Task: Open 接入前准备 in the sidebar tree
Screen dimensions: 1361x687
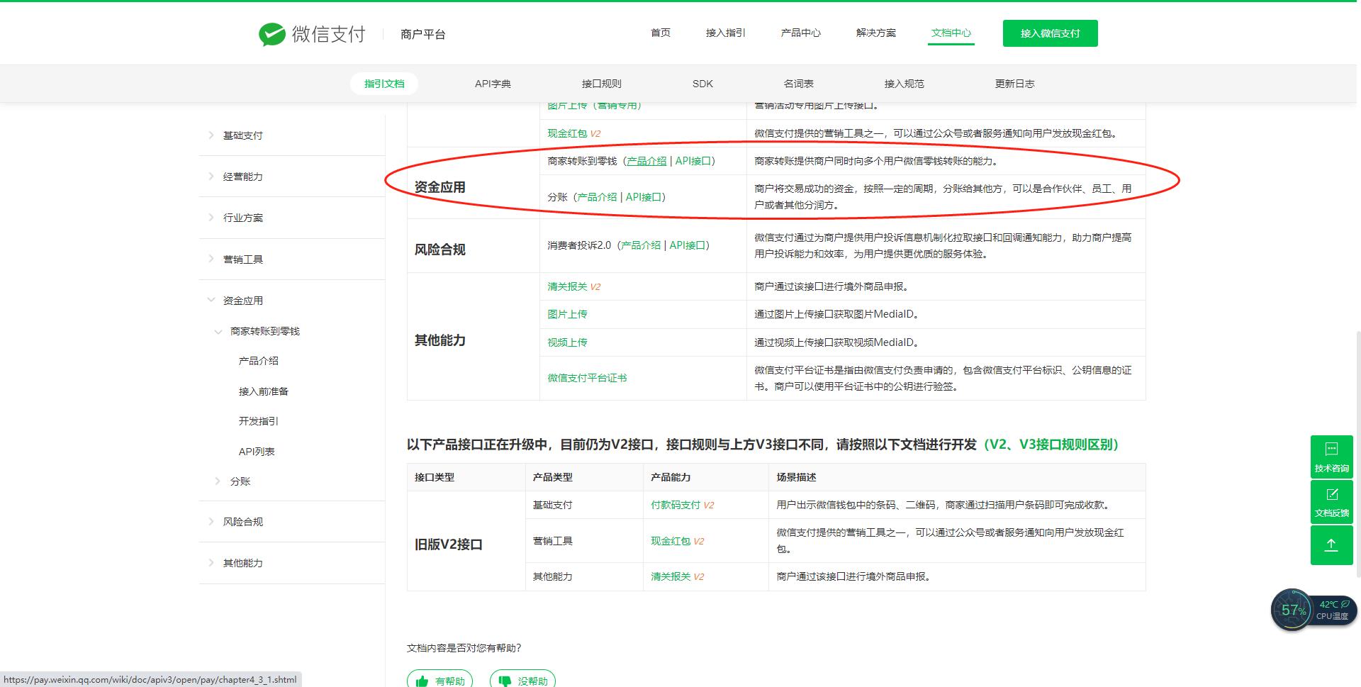Action: (x=264, y=391)
